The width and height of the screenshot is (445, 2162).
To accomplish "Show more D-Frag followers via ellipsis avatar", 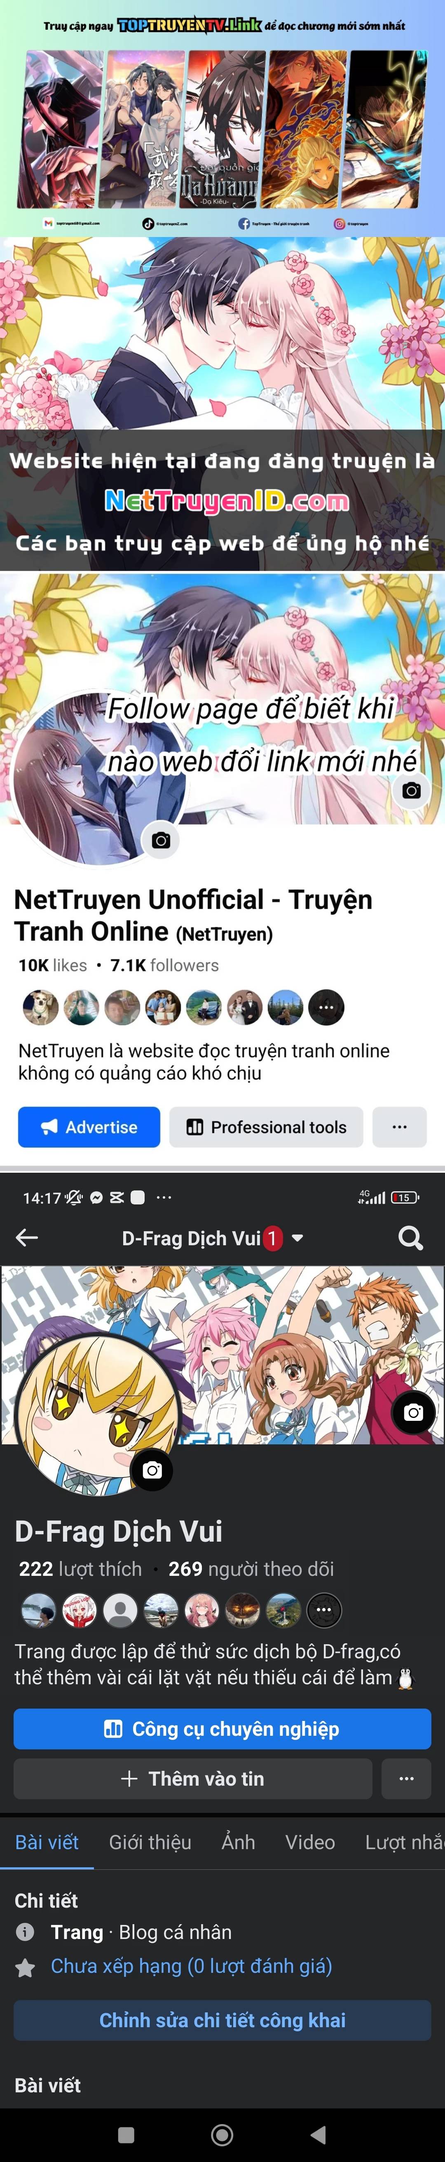I will pos(324,1610).
